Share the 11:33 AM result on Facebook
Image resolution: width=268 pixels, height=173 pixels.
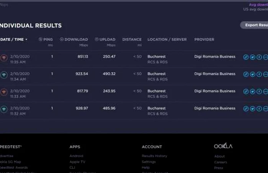coord(259,92)
